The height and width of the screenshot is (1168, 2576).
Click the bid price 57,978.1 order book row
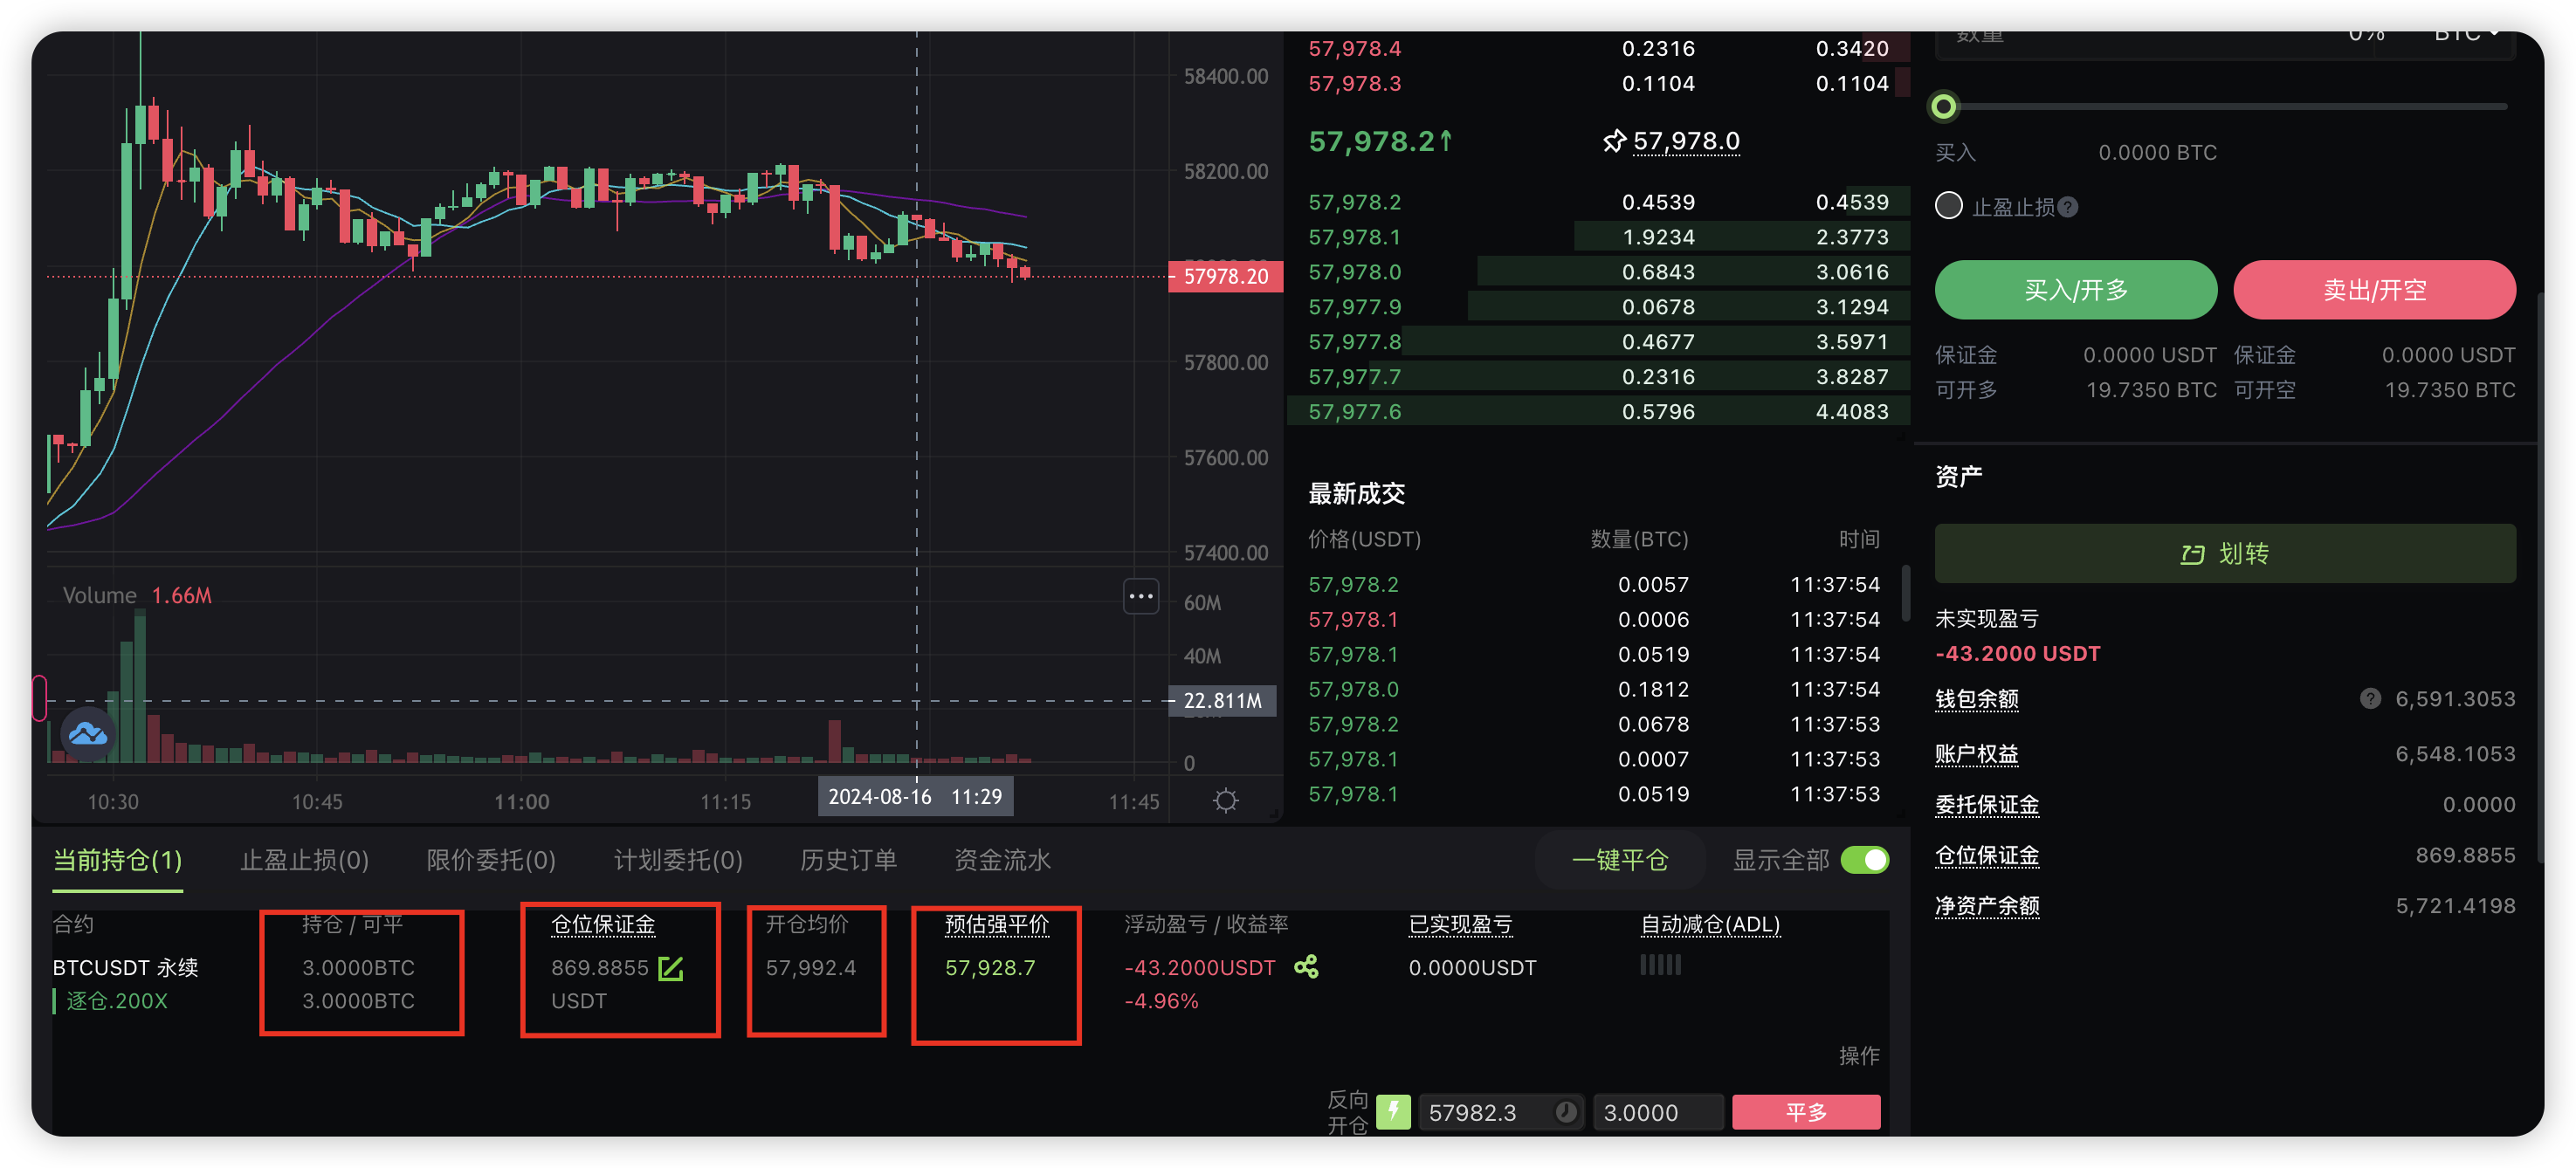click(1598, 237)
